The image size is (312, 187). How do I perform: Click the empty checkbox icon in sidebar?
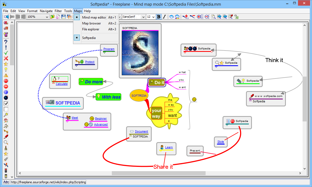click(6, 109)
